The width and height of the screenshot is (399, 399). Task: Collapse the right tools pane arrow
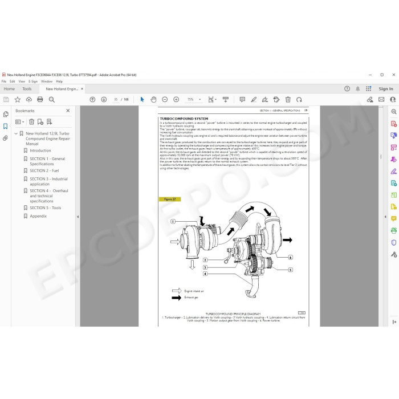(385, 217)
